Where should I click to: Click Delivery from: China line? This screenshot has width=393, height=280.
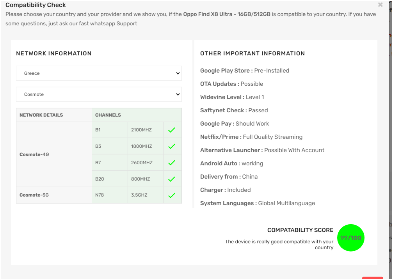point(229,177)
